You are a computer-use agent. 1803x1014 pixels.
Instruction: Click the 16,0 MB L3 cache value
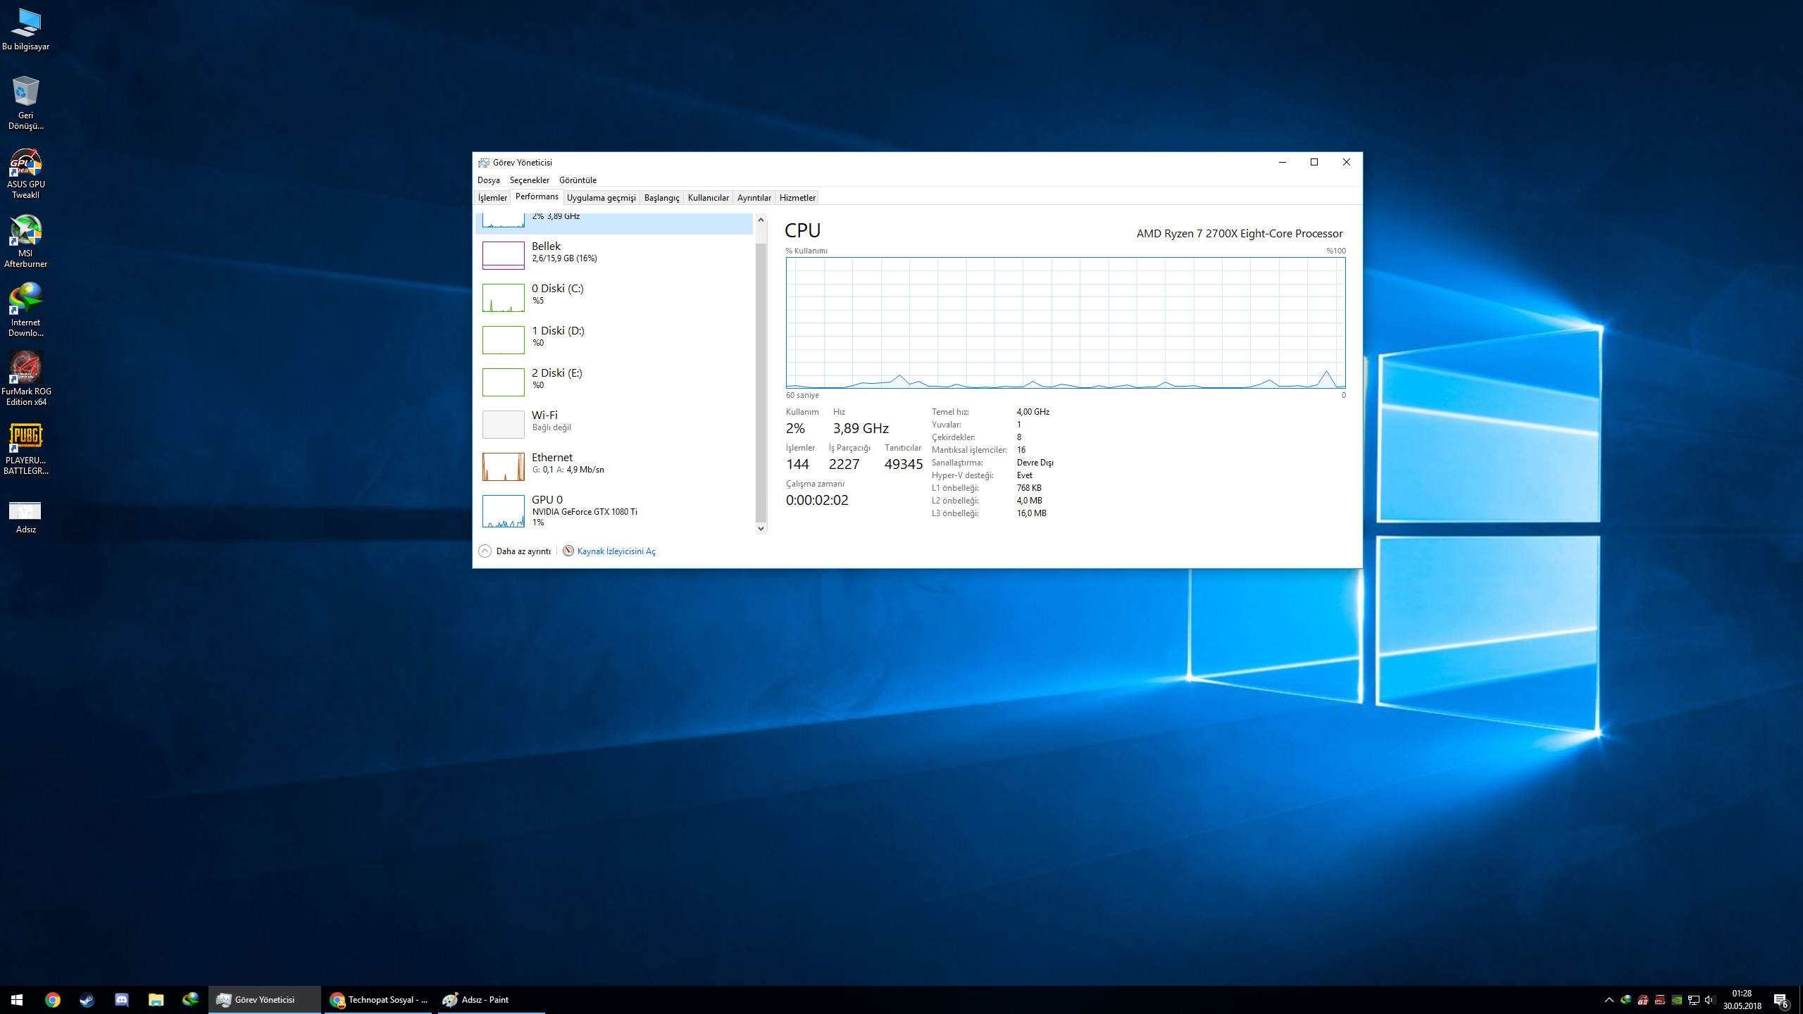(1031, 513)
